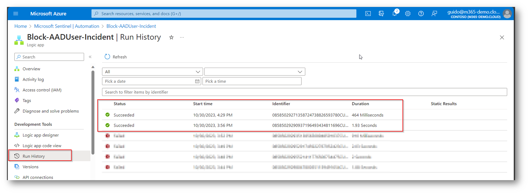
Task: Click the Run History clock icon
Action: (x=17, y=156)
